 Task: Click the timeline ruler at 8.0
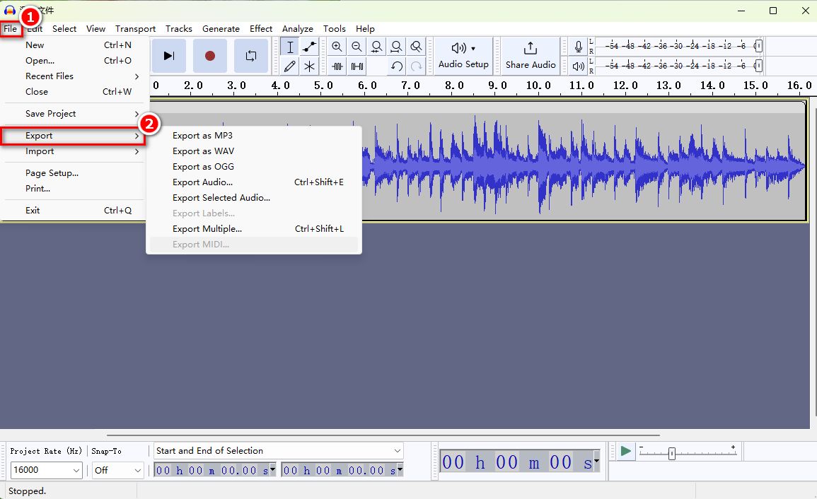click(x=454, y=86)
